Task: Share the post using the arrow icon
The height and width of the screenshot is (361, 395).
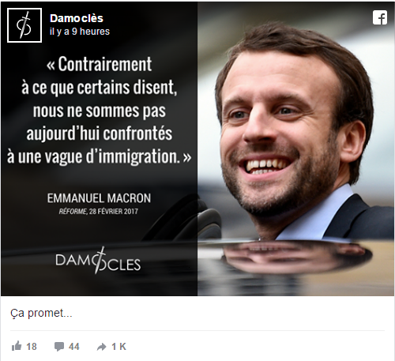Action: pyautogui.click(x=101, y=347)
